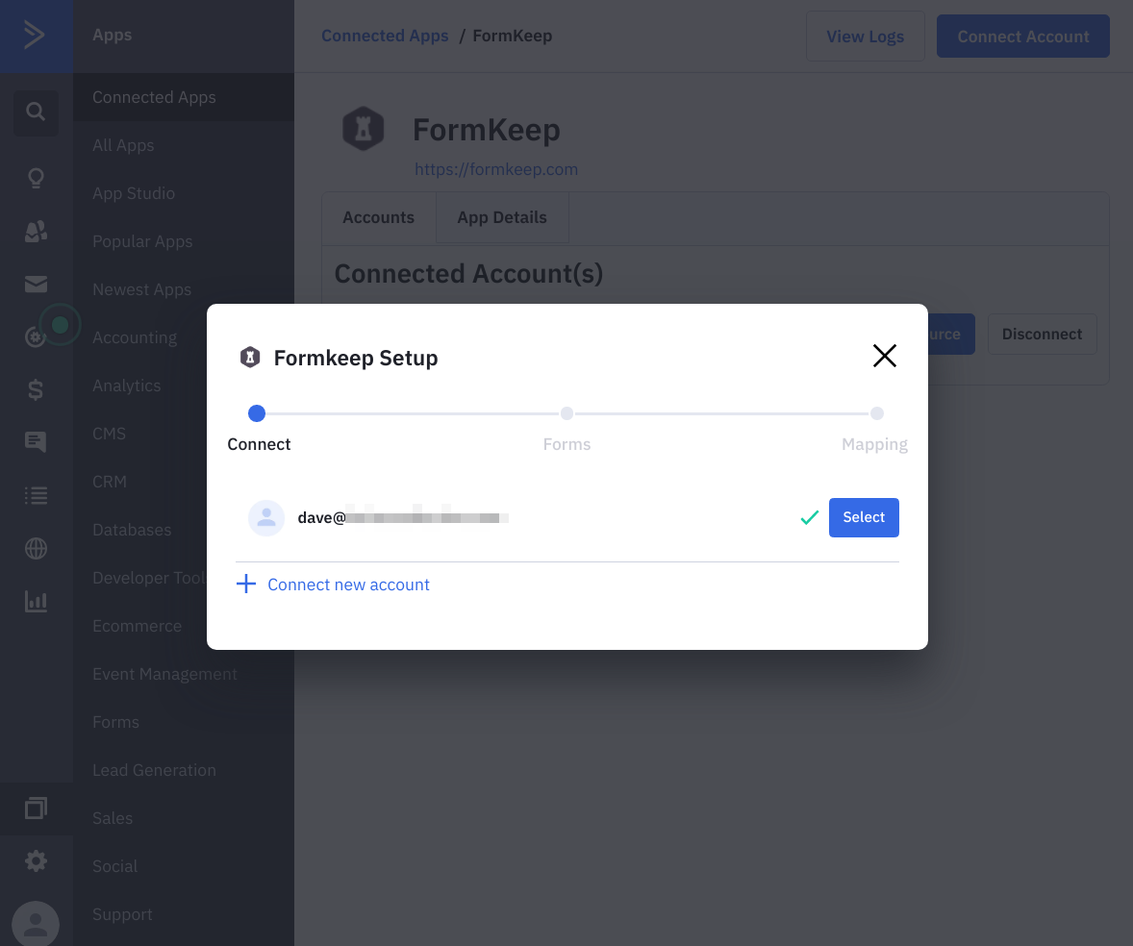Open the Conversations chat icon

(x=36, y=442)
